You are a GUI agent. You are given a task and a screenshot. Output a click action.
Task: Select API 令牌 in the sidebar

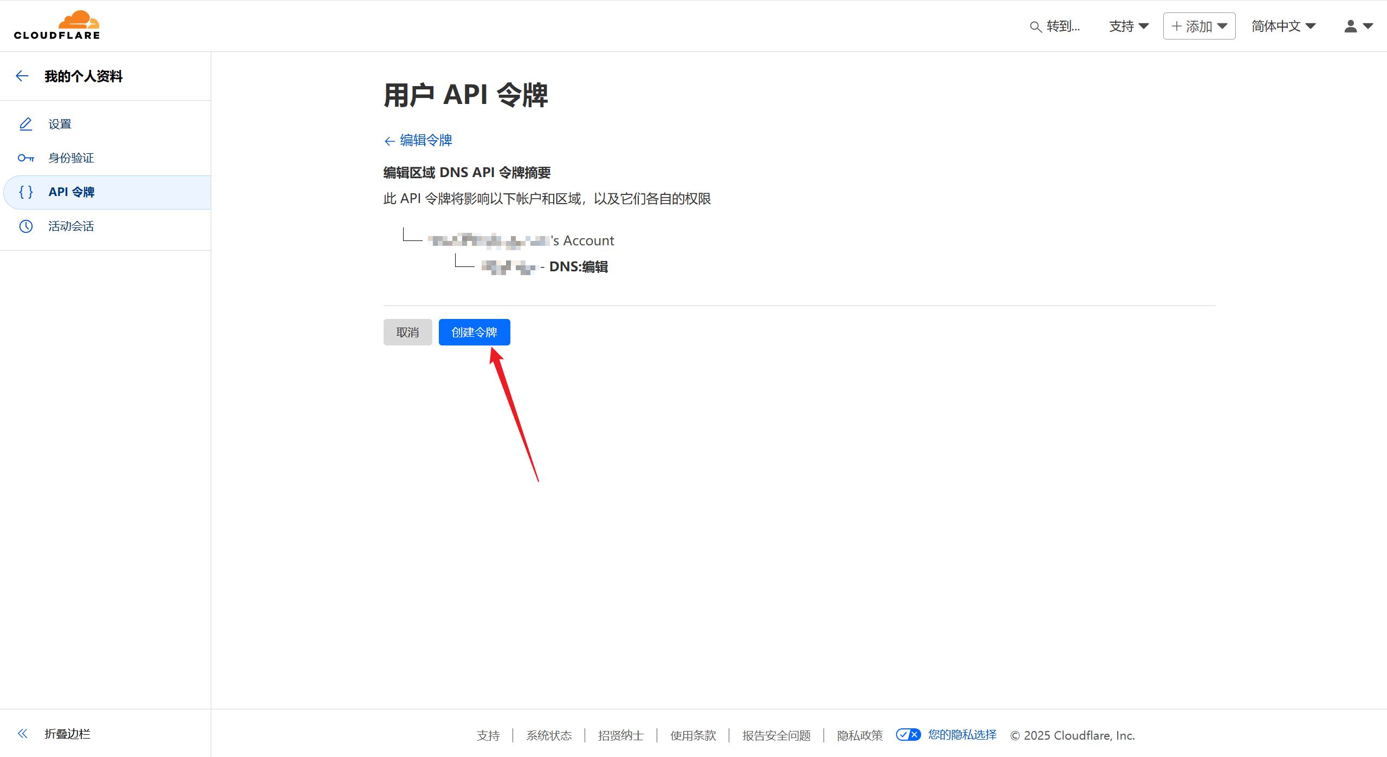tap(107, 192)
